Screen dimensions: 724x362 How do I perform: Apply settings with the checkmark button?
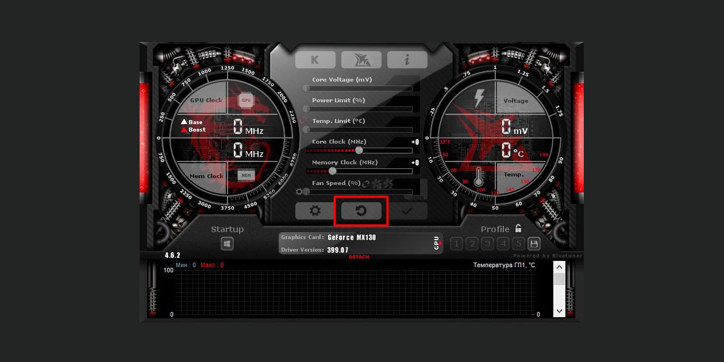click(x=407, y=211)
